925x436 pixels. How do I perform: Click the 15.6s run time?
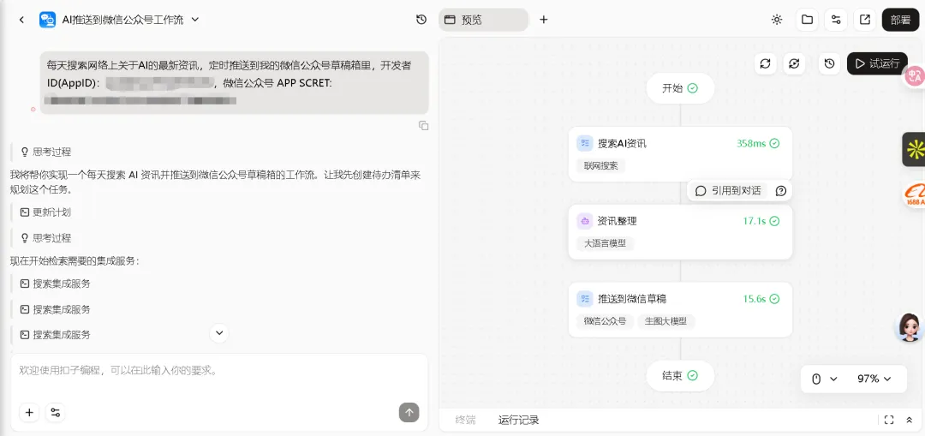click(x=755, y=299)
